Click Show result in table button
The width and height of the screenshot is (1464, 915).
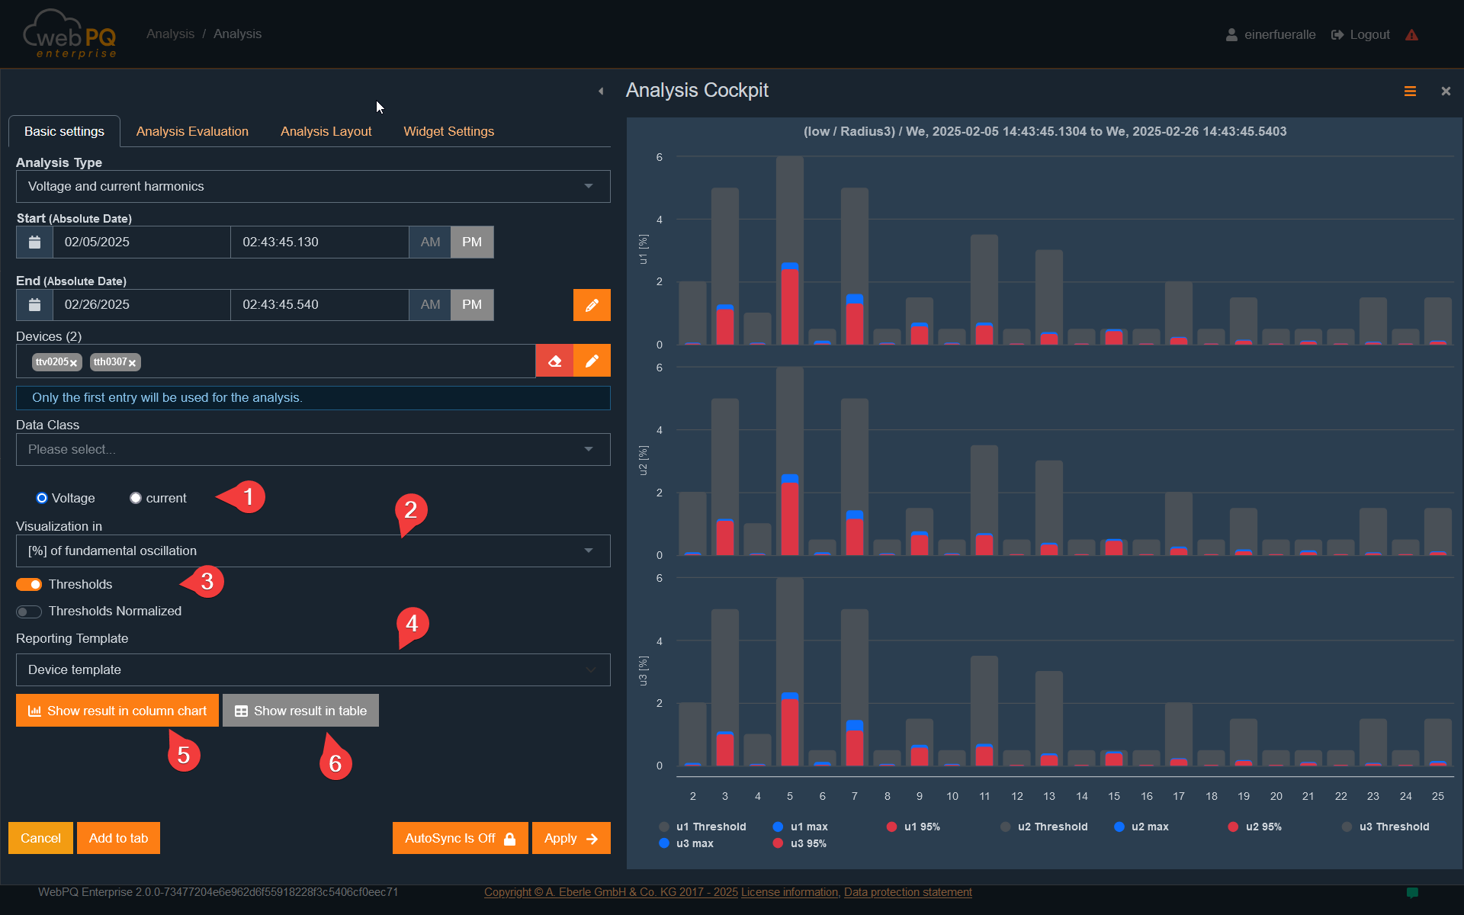(300, 711)
